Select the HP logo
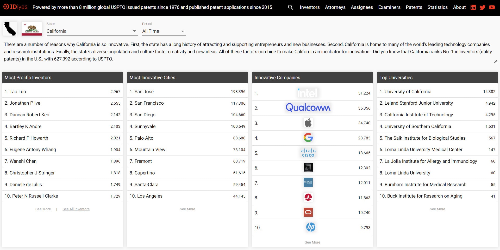 point(311,227)
